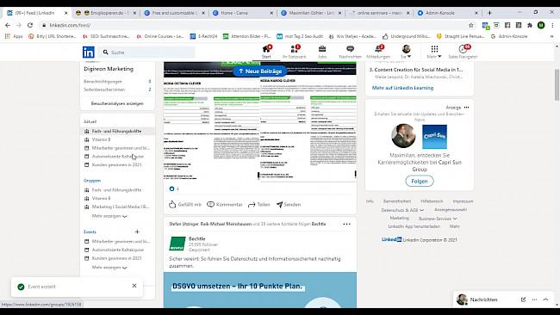
Task: Open Mitteilungen bell icon
Action: point(378,52)
